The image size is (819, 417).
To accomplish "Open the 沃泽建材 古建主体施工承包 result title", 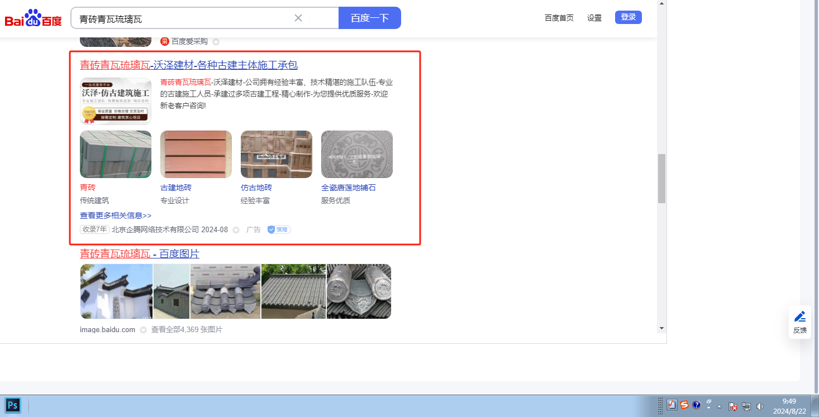I will (x=189, y=65).
